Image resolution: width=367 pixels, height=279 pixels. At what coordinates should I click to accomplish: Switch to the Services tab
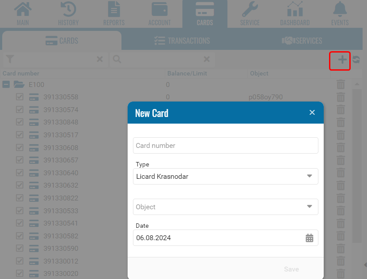303,41
